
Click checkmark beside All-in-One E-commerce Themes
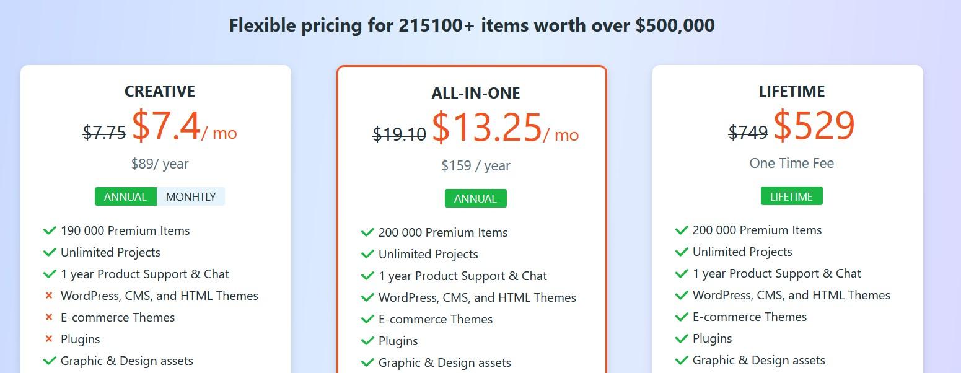(367, 319)
